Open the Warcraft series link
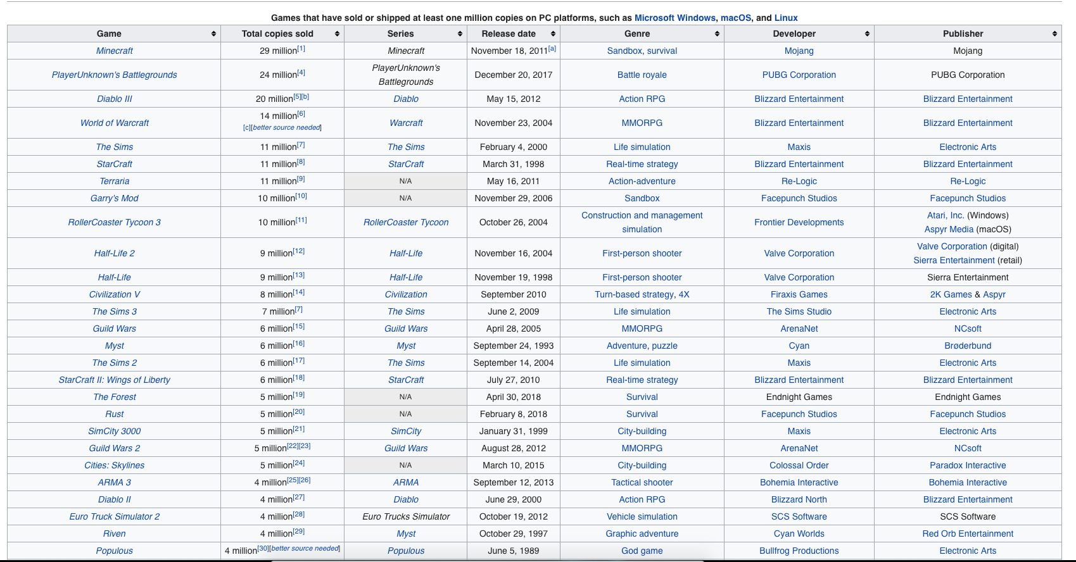 point(406,123)
